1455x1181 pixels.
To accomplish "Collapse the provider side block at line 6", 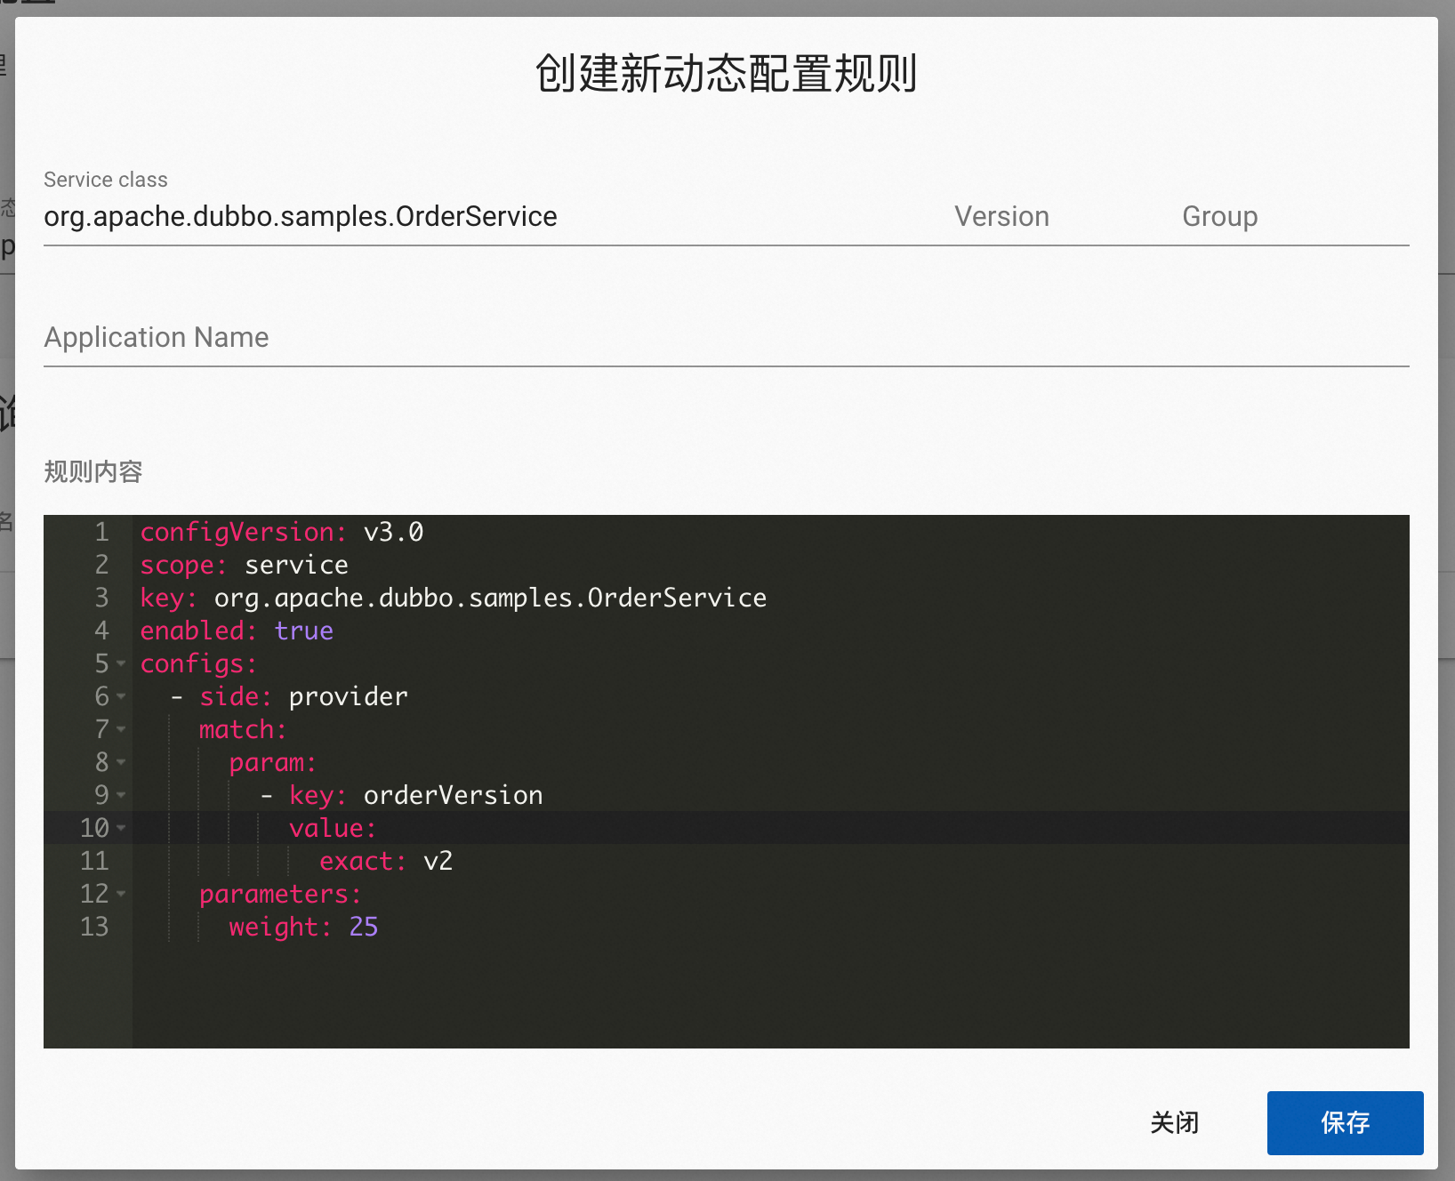I will point(122,697).
